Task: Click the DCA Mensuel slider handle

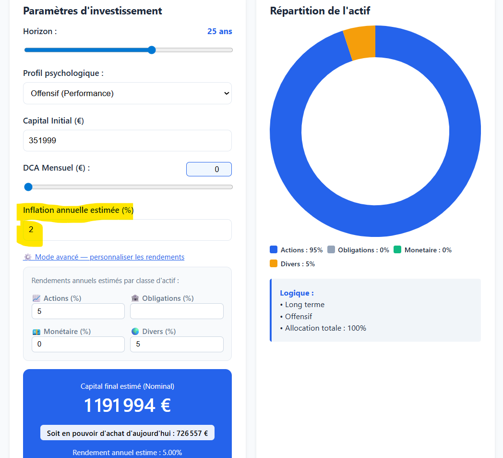Action: point(28,187)
